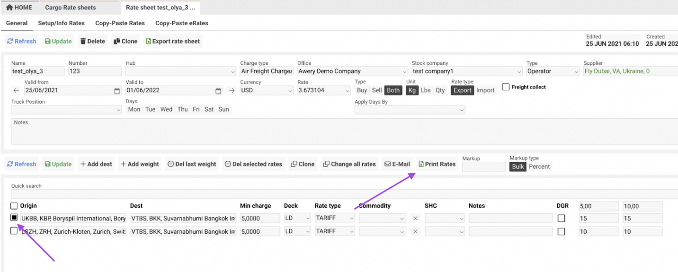
Task: Open the Valid from calendar picker
Action: [x=117, y=91]
